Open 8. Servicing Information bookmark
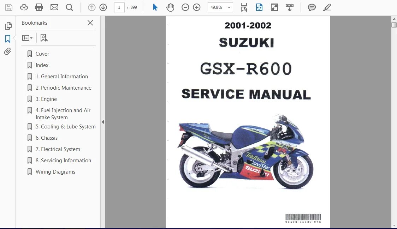The image size is (397, 229). coord(63,161)
